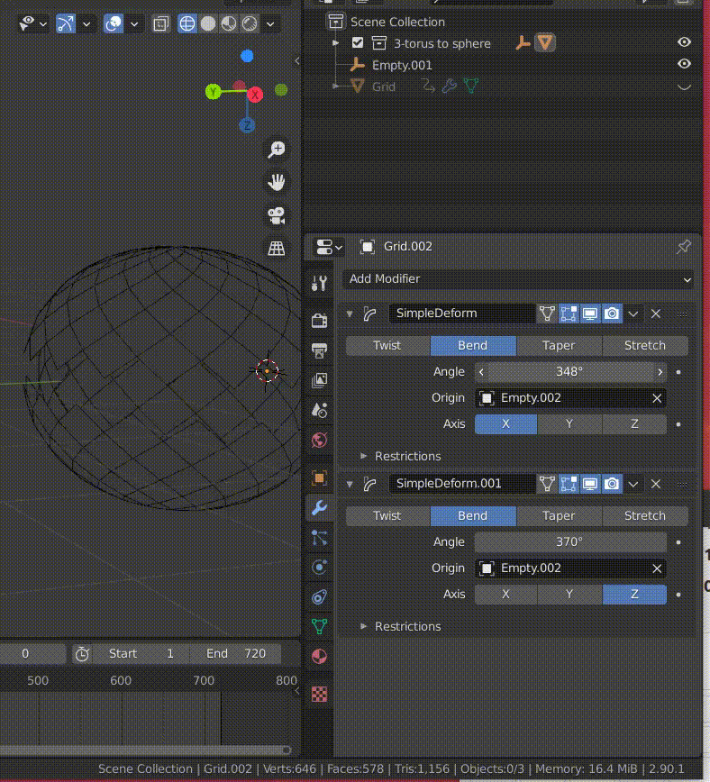Toggle gizmo visibility in viewport header

click(66, 23)
